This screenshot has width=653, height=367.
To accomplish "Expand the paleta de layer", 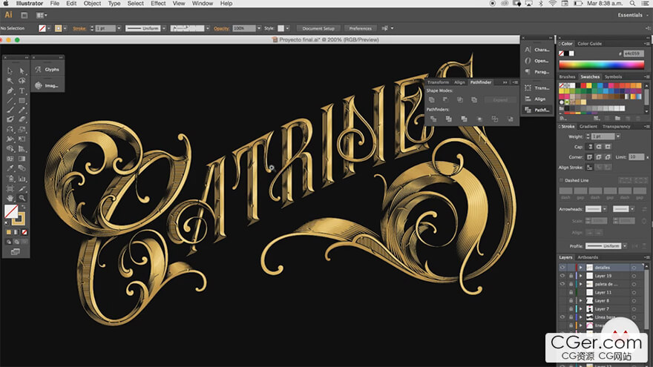I will [580, 284].
